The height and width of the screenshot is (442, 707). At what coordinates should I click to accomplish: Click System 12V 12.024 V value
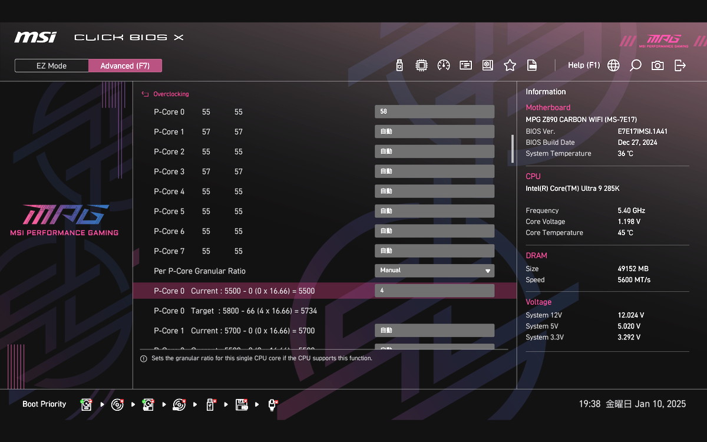click(631, 315)
